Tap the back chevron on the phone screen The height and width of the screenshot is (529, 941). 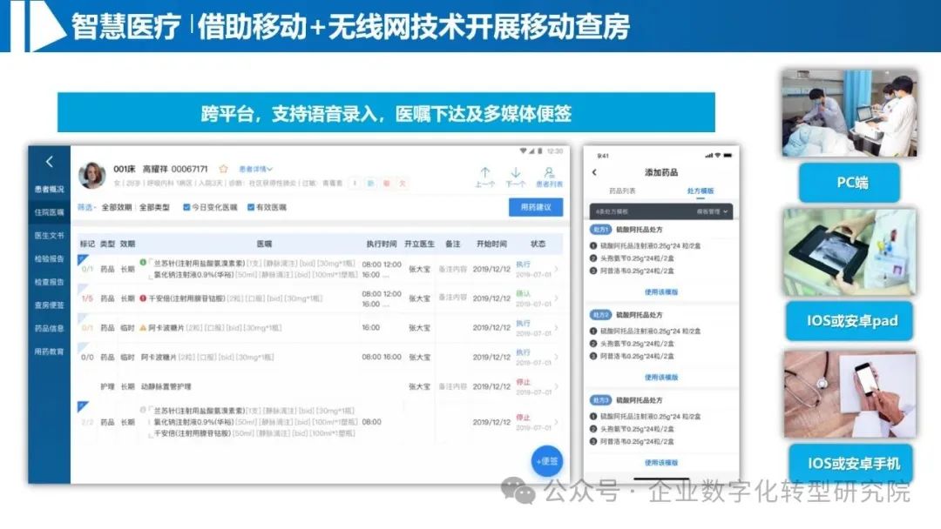pyautogui.click(x=594, y=172)
